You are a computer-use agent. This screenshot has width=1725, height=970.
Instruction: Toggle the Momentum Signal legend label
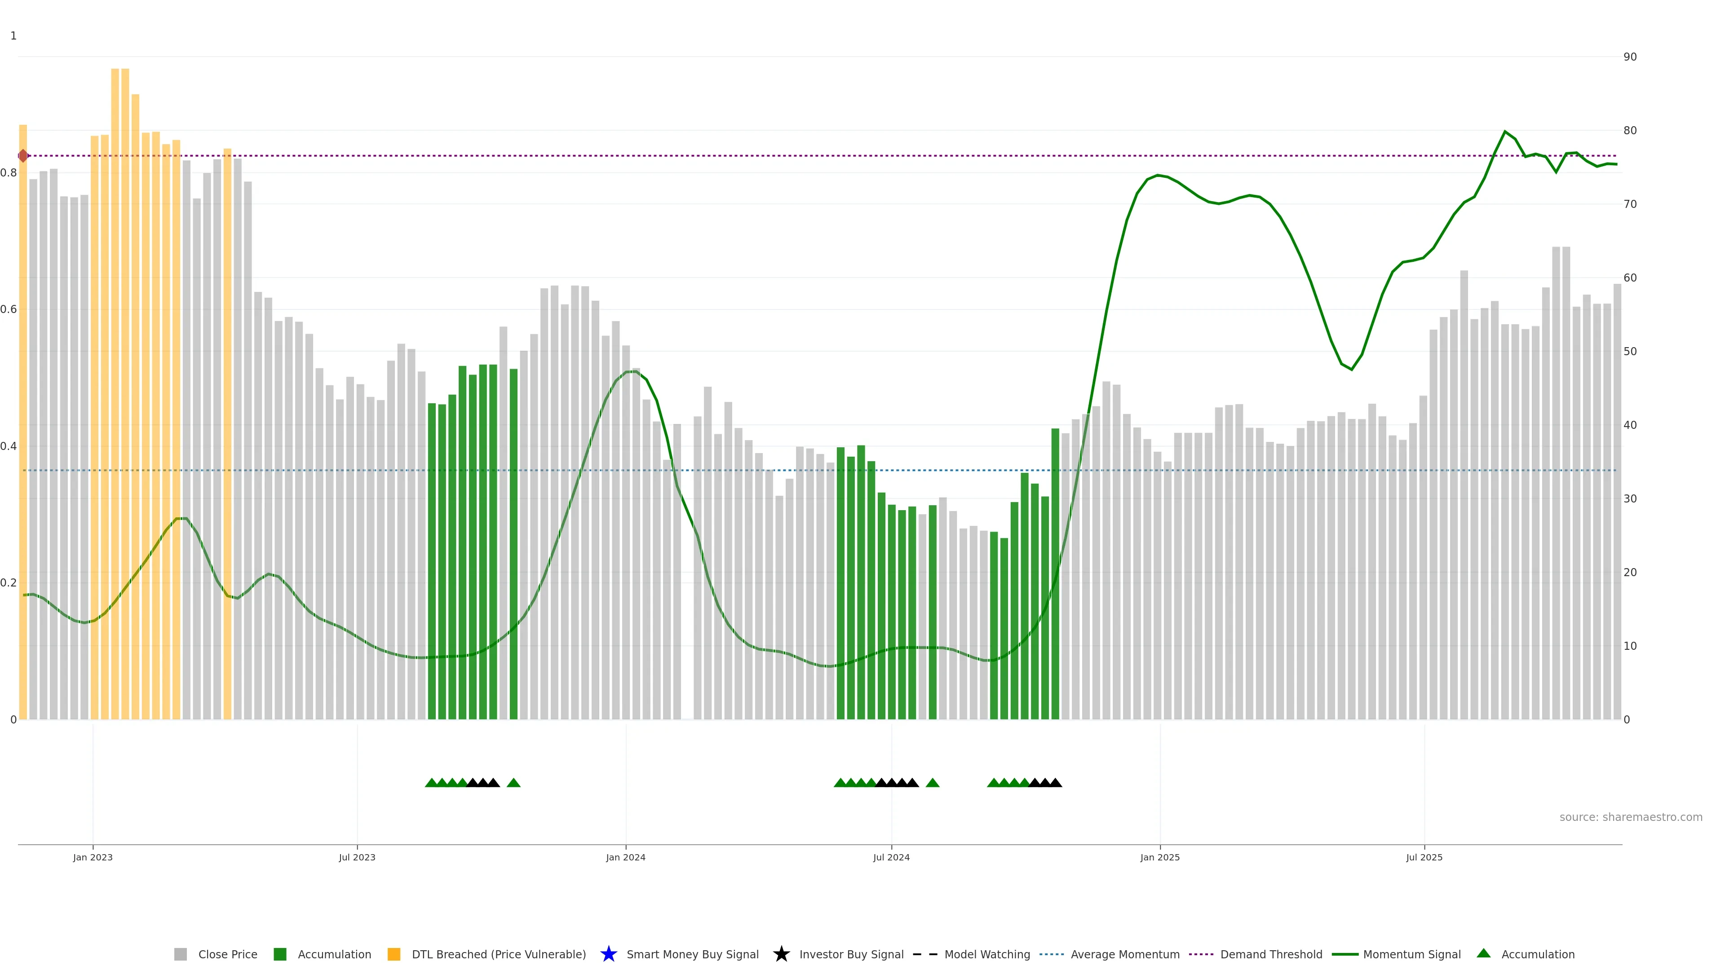coord(1411,954)
